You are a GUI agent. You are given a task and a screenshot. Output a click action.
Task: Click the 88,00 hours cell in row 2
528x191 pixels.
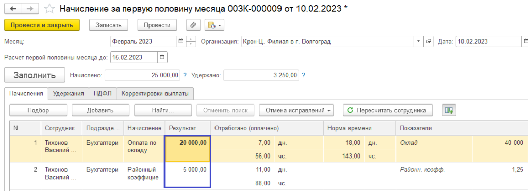click(242, 183)
